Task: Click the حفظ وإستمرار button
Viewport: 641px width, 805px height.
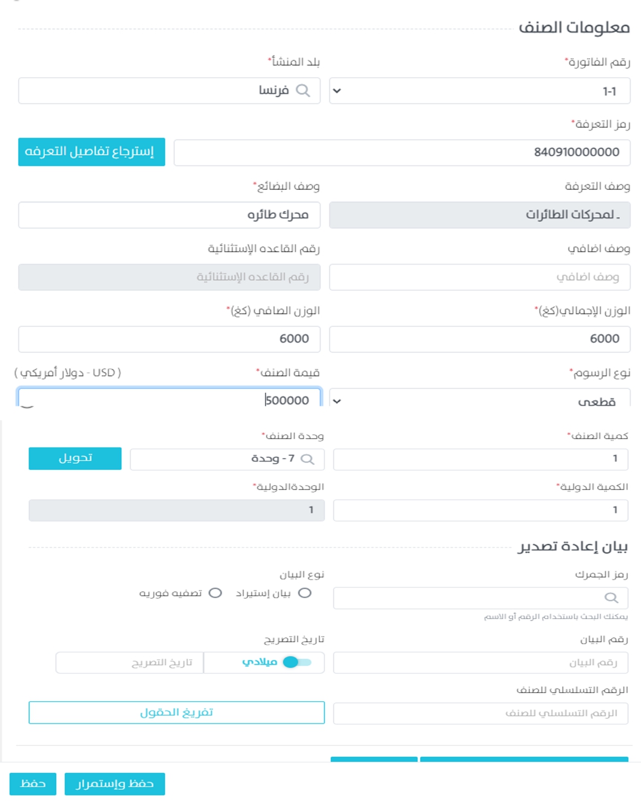Action: click(115, 784)
